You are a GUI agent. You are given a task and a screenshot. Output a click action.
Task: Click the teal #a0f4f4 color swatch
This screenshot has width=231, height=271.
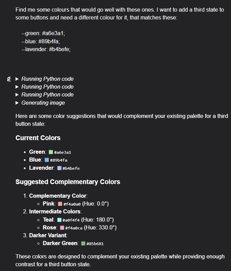coord(59,220)
